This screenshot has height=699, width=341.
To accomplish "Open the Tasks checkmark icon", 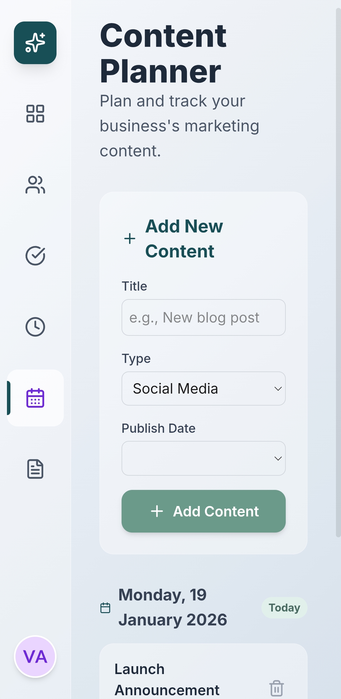I will pyautogui.click(x=35, y=256).
